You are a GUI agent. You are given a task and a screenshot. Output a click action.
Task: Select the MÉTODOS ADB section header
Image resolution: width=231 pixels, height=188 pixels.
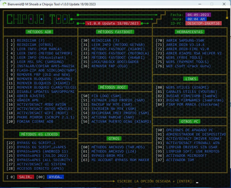tap(40, 32)
